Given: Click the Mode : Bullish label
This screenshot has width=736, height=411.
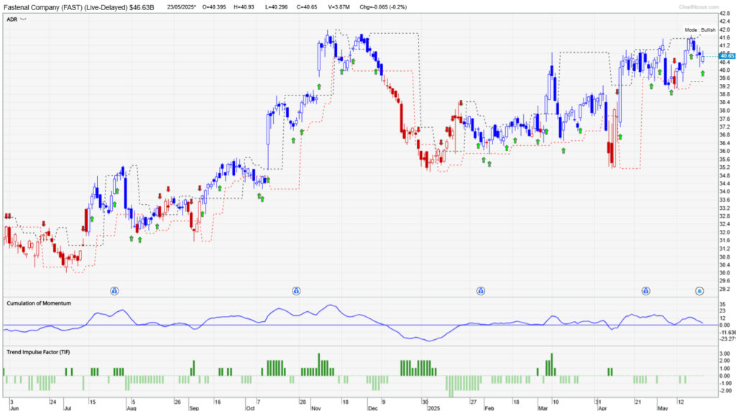Looking at the screenshot, I should [700, 30].
